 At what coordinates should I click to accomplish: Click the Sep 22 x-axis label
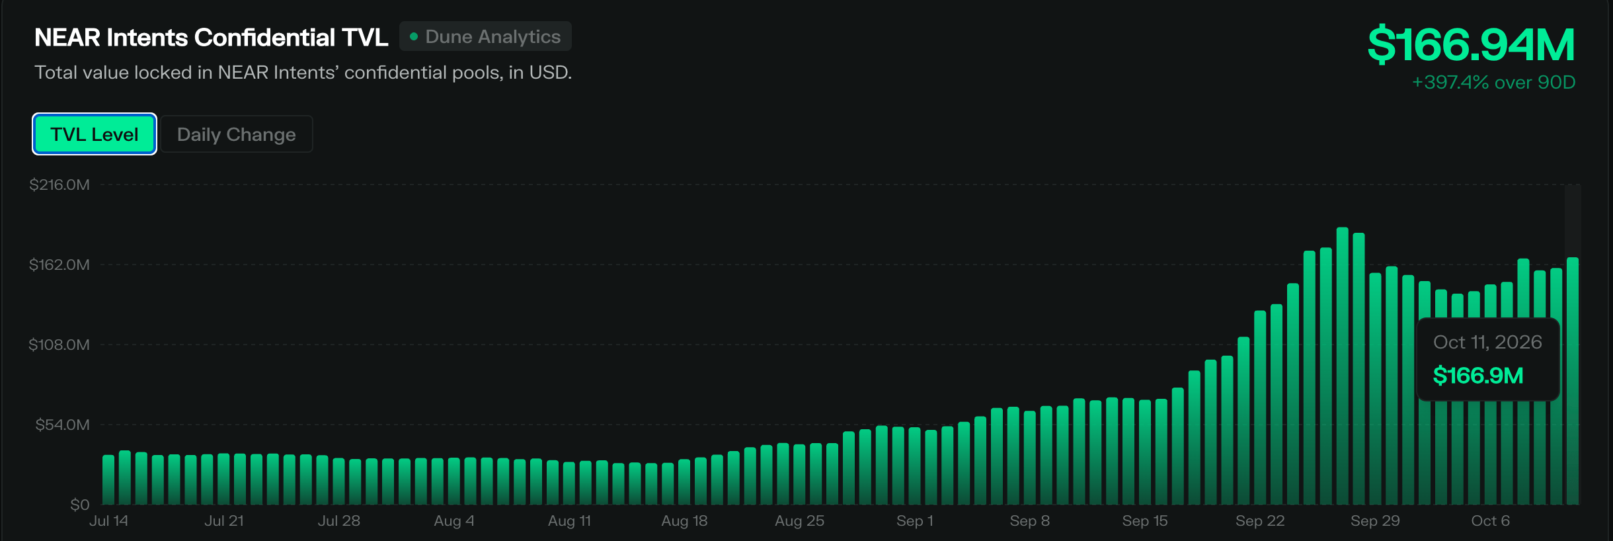pyautogui.click(x=1260, y=521)
